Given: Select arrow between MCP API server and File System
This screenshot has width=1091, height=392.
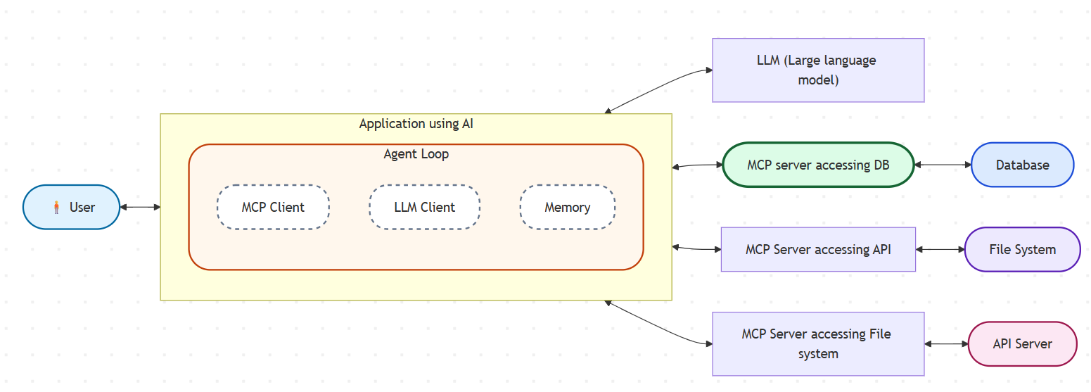Looking at the screenshot, I should point(940,249).
